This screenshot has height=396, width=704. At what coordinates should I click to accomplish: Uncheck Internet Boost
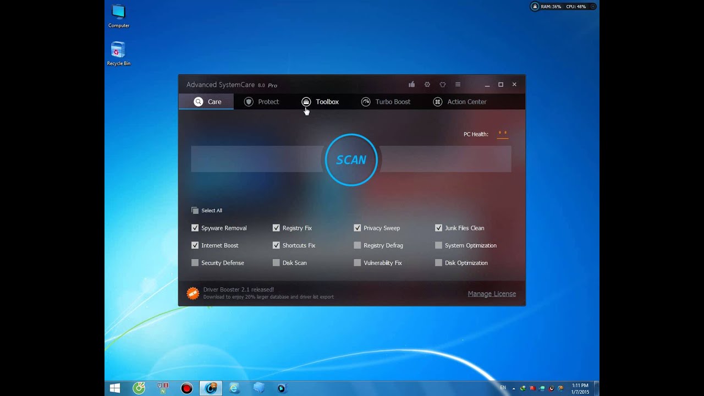(195, 245)
